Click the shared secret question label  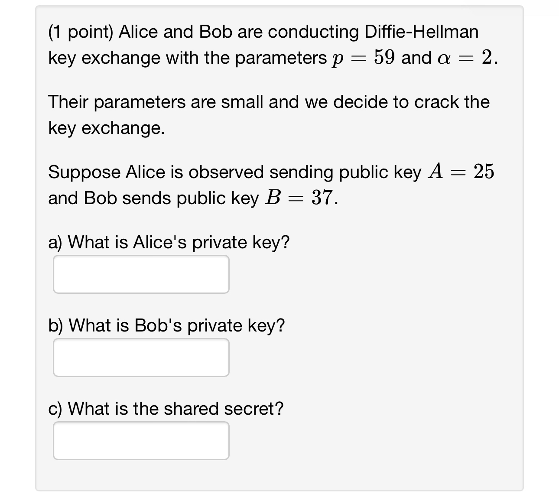(x=166, y=408)
